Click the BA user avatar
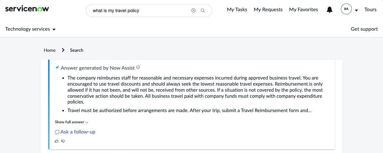Image resolution: width=383 pixels, height=153 pixels. (x=346, y=9)
